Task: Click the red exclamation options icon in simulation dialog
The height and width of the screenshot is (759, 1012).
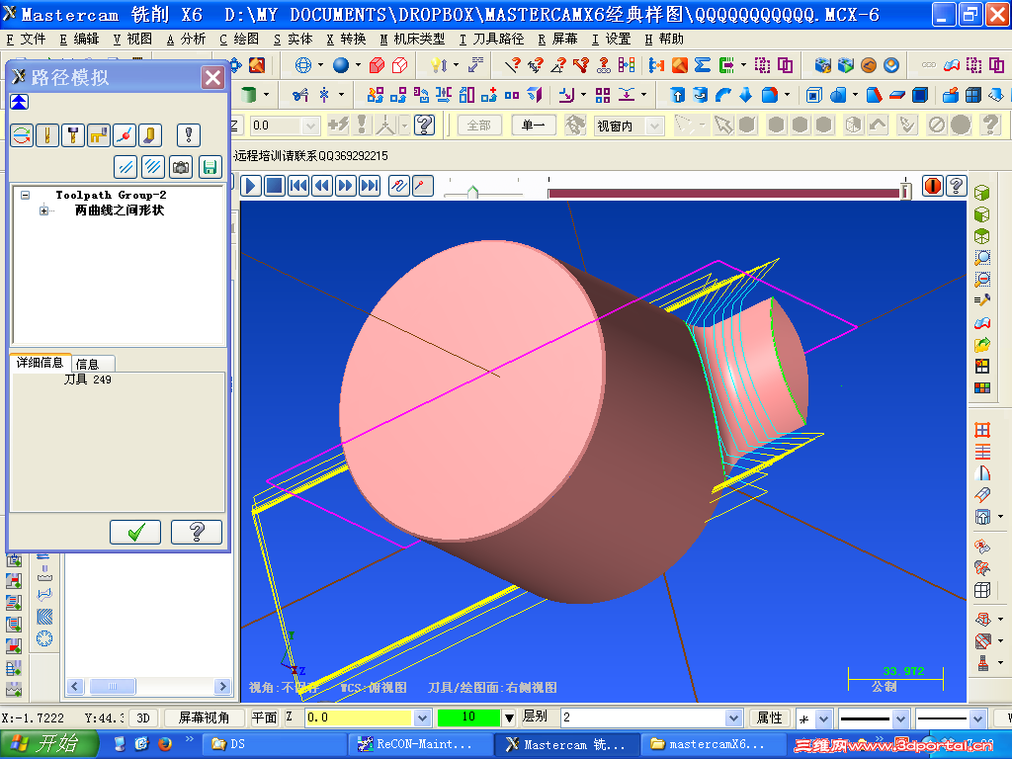Action: coord(189,134)
